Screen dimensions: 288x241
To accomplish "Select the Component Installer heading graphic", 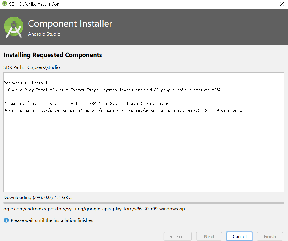I will (70, 23).
